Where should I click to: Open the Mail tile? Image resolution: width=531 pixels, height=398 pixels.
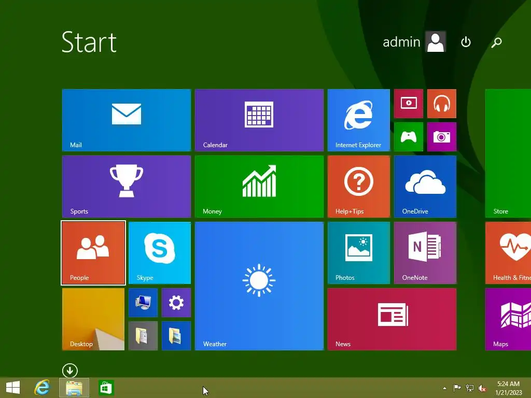pos(127,120)
